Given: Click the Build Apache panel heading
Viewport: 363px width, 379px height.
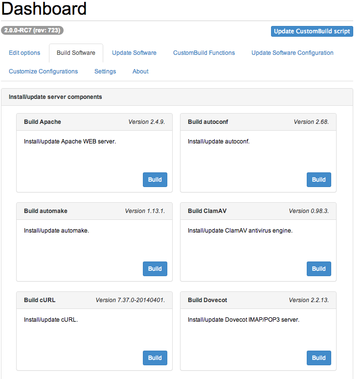Looking at the screenshot, I should click(x=43, y=122).
